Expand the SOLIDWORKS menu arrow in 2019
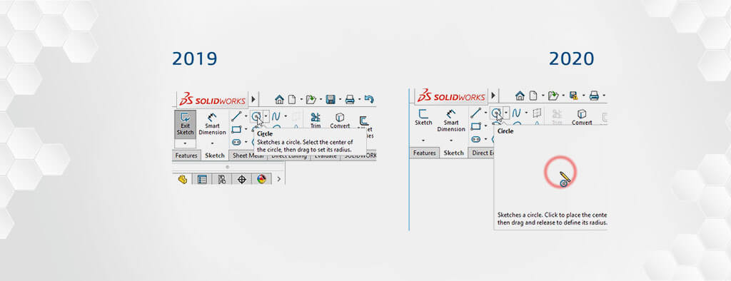The width and height of the screenshot is (731, 281). point(253,99)
